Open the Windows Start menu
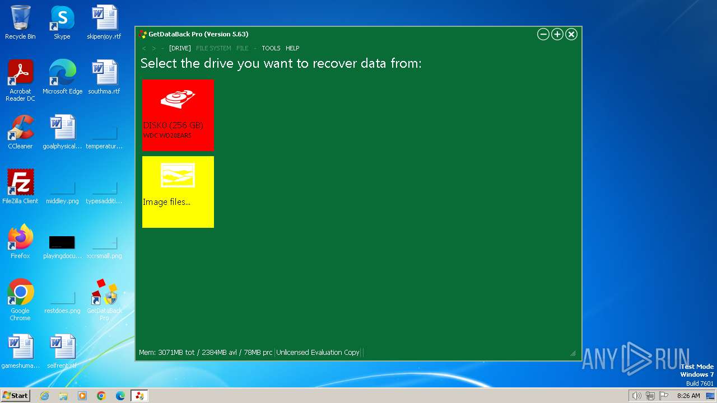This screenshot has height=403, width=717. [15, 396]
